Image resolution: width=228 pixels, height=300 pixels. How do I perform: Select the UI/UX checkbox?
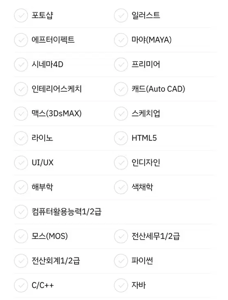[x=21, y=163]
